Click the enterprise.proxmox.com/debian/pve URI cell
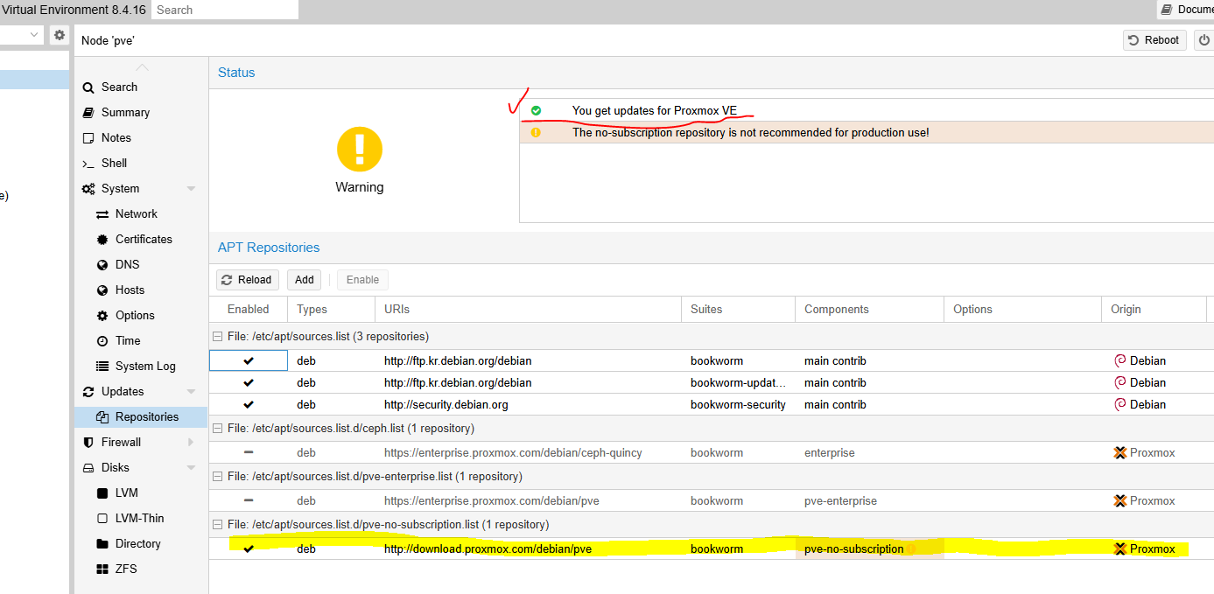Screen dimensions: 1214x594 click(x=528, y=500)
